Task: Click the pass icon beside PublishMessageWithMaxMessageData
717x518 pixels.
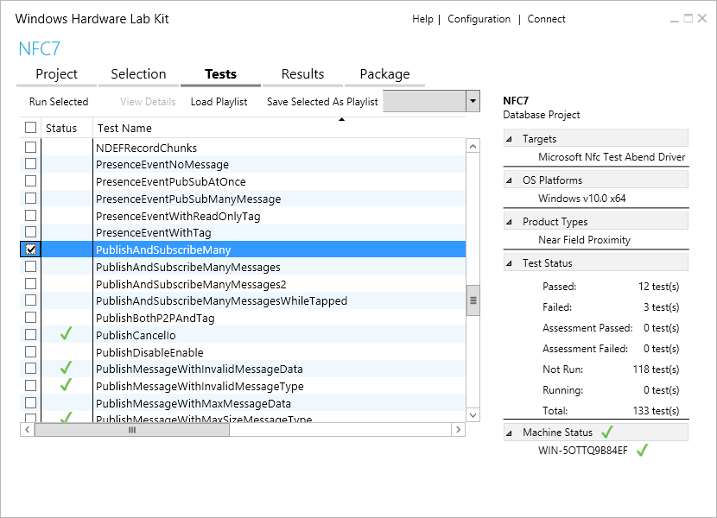Action: pos(67,402)
